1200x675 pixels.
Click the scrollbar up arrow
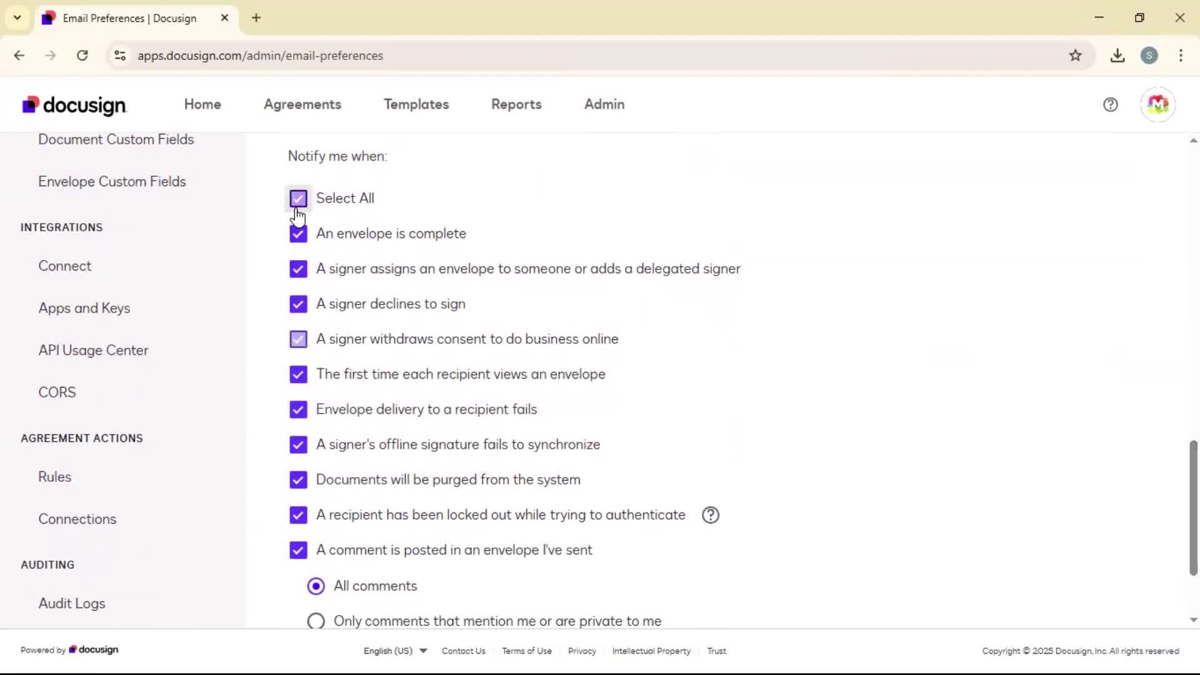pyautogui.click(x=1193, y=141)
